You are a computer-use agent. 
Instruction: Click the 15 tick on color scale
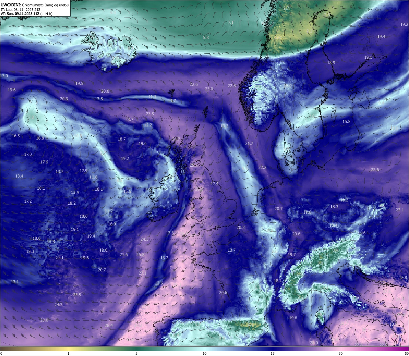pyautogui.click(x=273, y=353)
